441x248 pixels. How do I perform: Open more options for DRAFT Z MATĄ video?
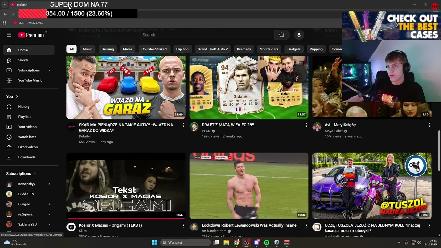[x=306, y=125]
